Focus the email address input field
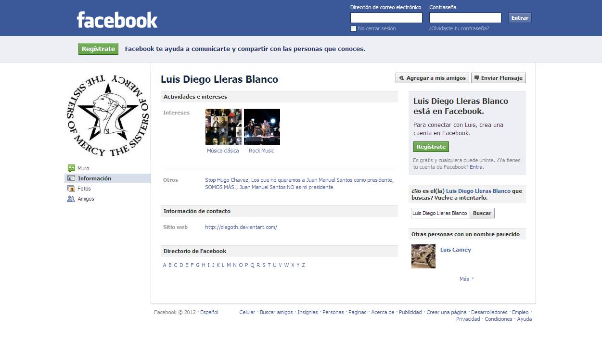Screen dimensions: 602x342 tap(386, 18)
